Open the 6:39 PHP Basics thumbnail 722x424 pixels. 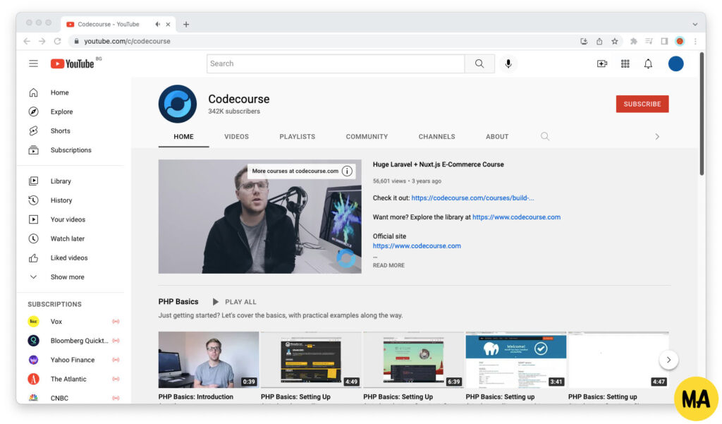[x=413, y=360]
